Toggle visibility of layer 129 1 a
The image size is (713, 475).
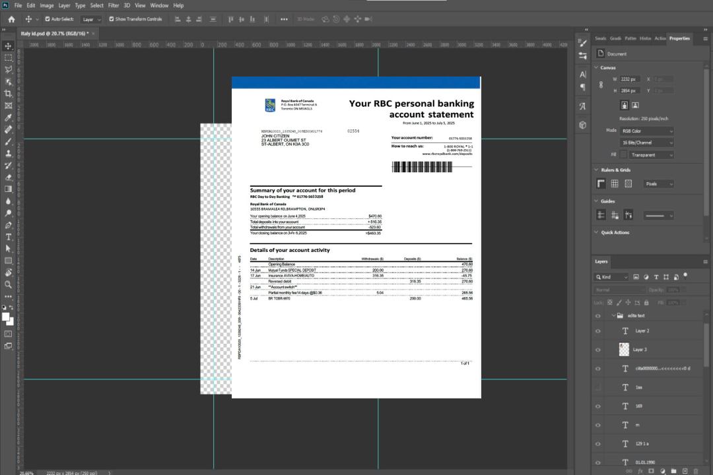pos(598,444)
